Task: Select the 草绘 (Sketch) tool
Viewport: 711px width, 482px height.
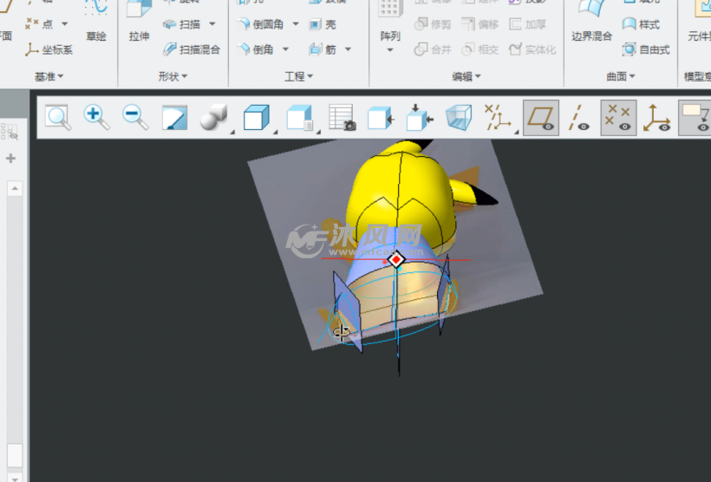Action: 96,23
